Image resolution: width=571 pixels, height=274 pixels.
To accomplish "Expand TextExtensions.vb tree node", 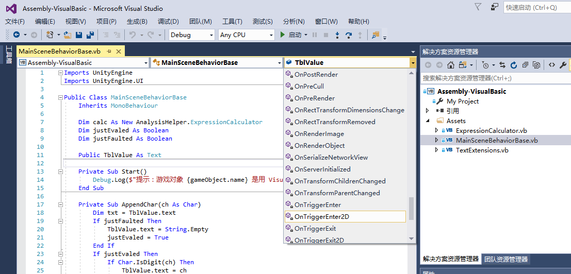I will tap(436, 150).
